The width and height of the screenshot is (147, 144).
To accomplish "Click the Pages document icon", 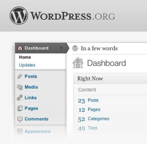I will click(x=20, y=108).
